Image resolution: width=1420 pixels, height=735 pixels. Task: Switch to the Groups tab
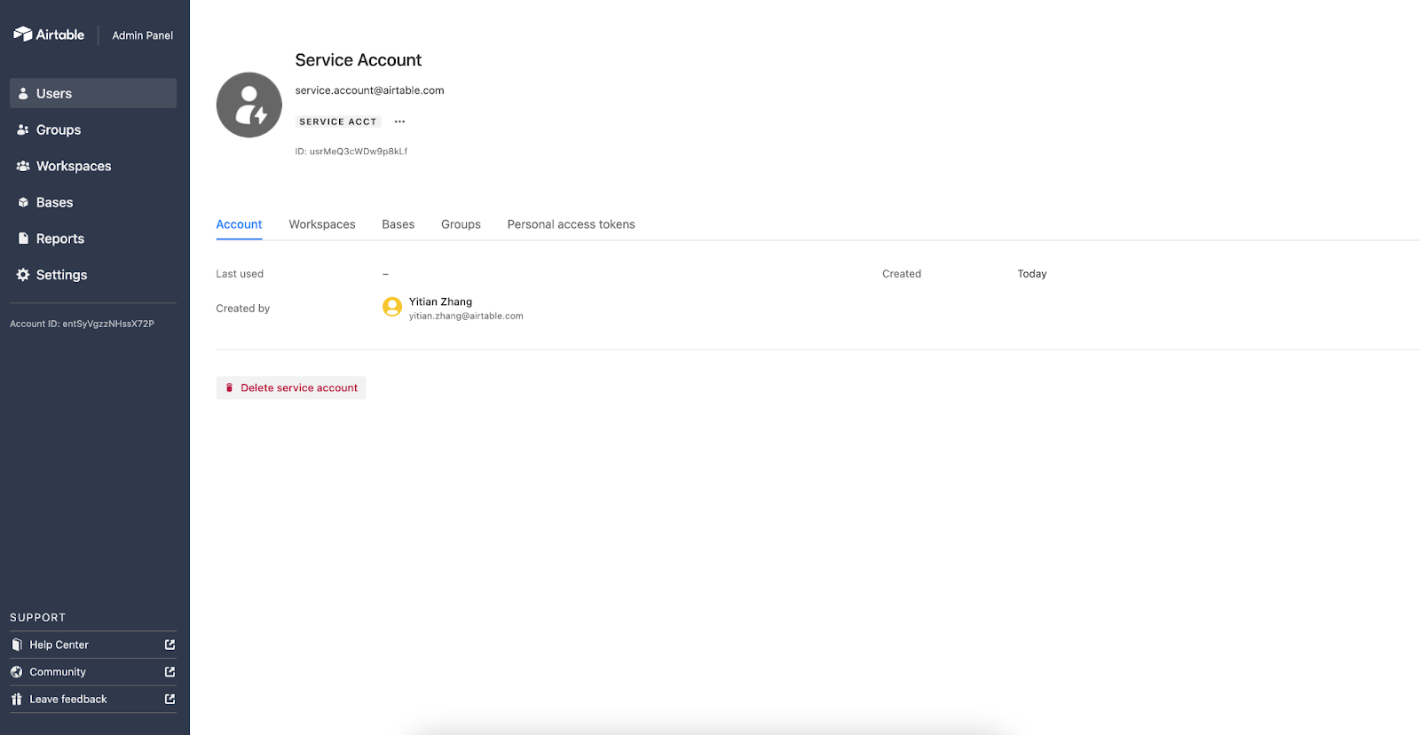pyautogui.click(x=461, y=224)
